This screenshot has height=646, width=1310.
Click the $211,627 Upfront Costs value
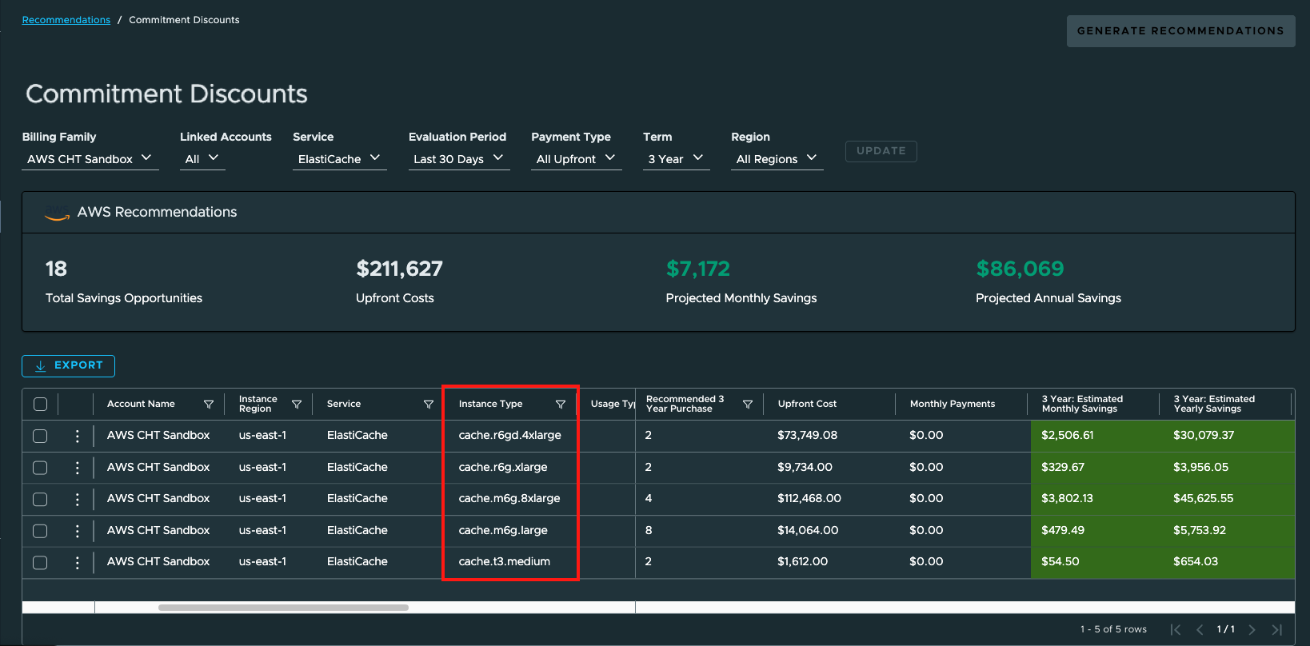(x=399, y=269)
